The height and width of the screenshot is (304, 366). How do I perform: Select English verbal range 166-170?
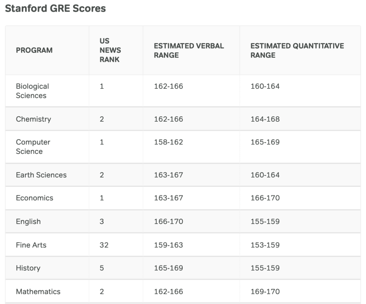click(x=168, y=221)
